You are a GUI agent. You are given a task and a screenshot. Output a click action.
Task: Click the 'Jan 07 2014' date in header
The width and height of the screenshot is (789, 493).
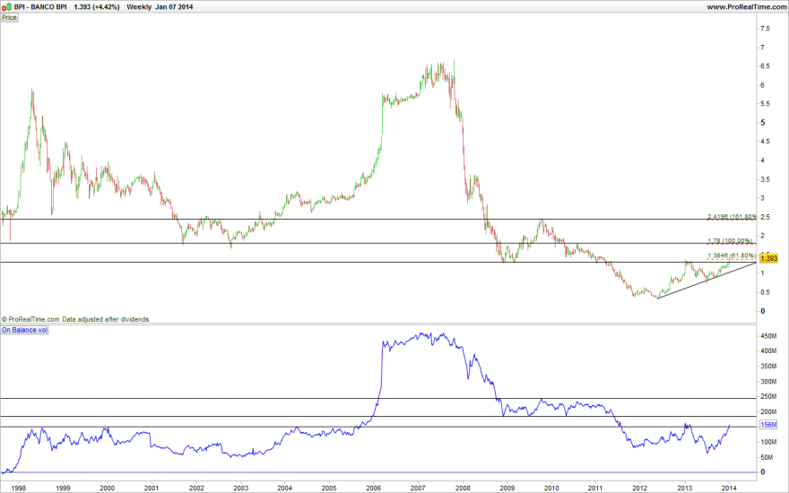click(x=174, y=7)
